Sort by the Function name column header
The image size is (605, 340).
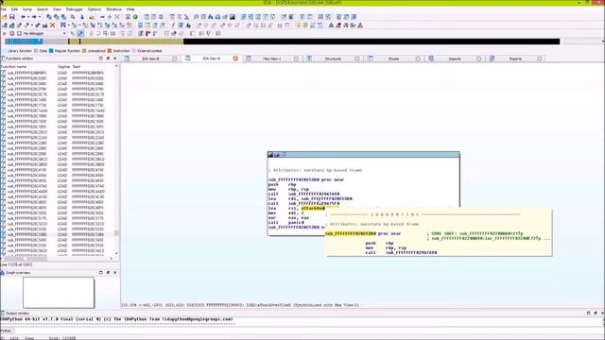click(x=27, y=67)
